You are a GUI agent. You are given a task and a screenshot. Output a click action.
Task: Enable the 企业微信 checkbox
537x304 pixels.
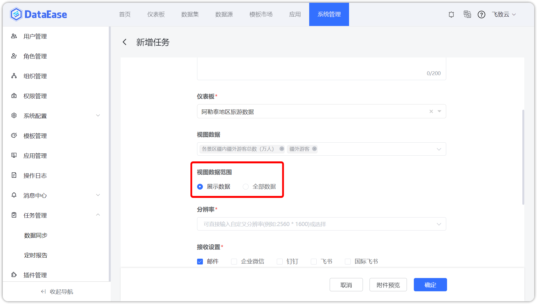234,261
